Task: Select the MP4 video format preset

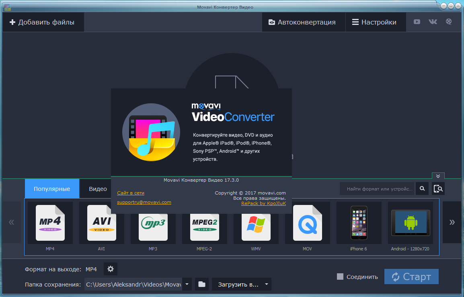Action: (50, 223)
